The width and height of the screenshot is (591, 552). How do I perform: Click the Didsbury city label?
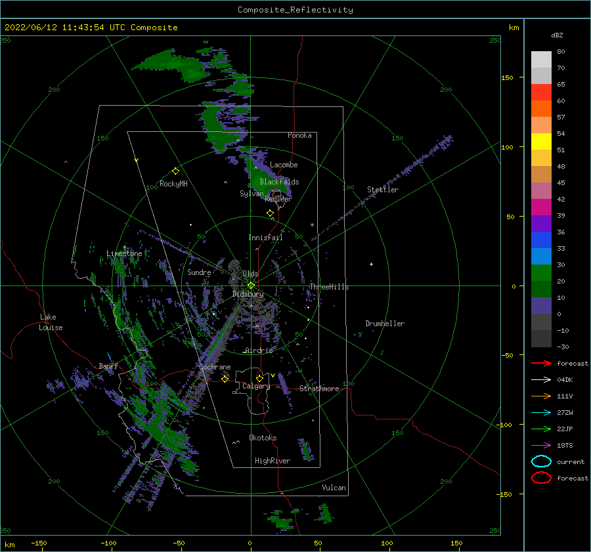pos(248,294)
